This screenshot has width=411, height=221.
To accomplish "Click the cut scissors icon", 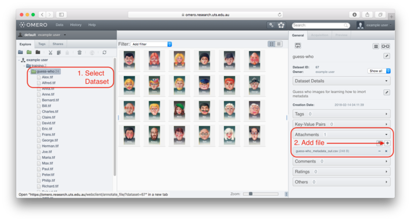I will tap(50, 53).
